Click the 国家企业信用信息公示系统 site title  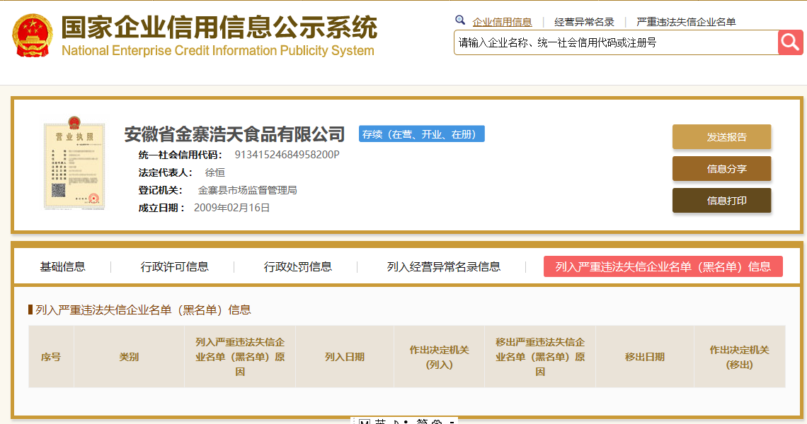(219, 28)
